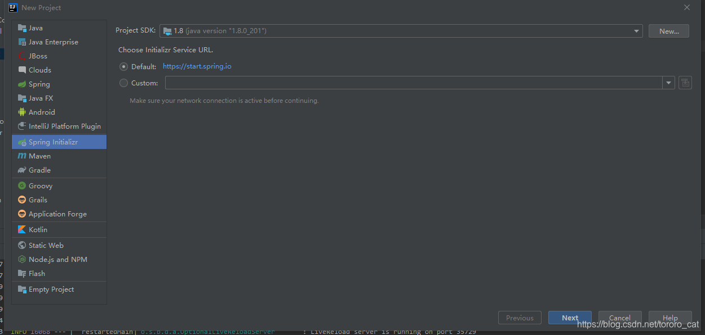The height and width of the screenshot is (335, 705).
Task: Select the Default service URL radio button
Action: (124, 66)
